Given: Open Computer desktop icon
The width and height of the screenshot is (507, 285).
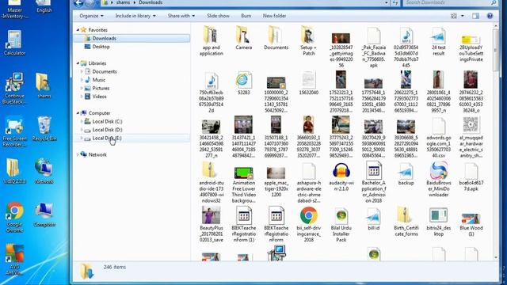Looking at the screenshot, I should pos(44,215).
